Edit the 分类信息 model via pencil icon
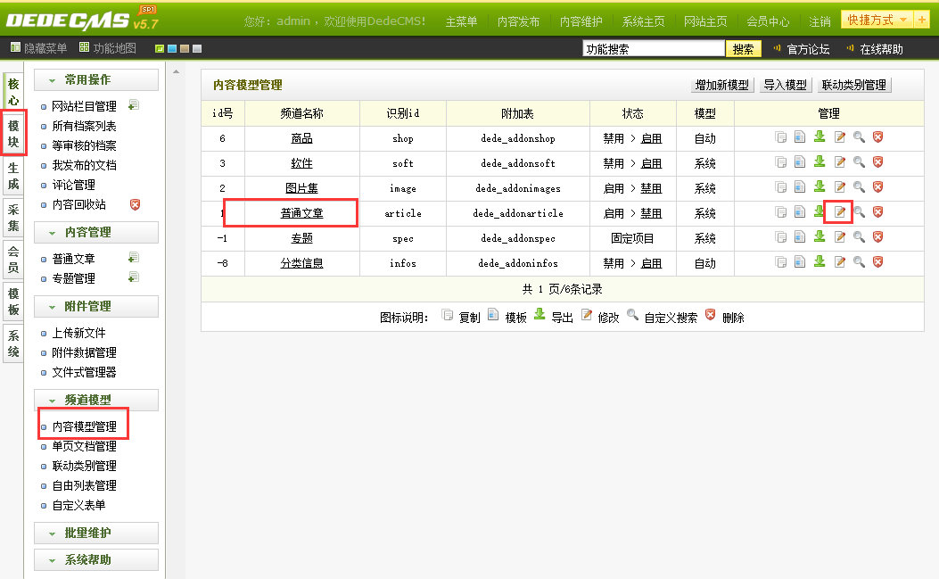939x579 pixels. 840,262
